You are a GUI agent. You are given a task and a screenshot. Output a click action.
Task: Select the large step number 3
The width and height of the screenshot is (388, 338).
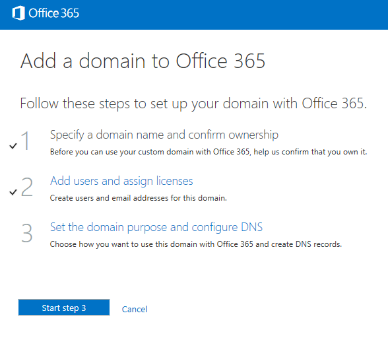pos(27,233)
